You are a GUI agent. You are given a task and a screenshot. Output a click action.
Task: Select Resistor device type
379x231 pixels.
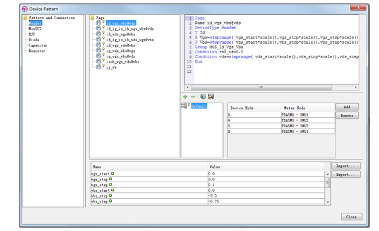click(x=37, y=51)
